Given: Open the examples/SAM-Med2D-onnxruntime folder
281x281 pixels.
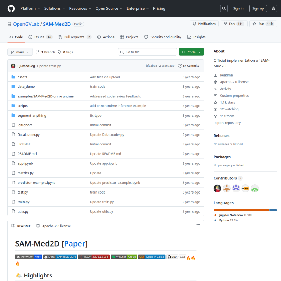Looking at the screenshot, I should pyautogui.click(x=46, y=96).
